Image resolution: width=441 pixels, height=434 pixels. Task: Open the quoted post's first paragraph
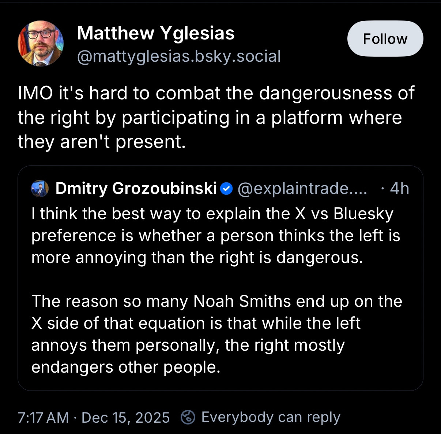pos(216,236)
